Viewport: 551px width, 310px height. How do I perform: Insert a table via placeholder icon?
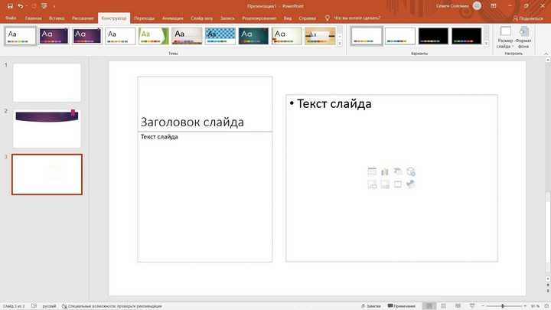click(372, 172)
